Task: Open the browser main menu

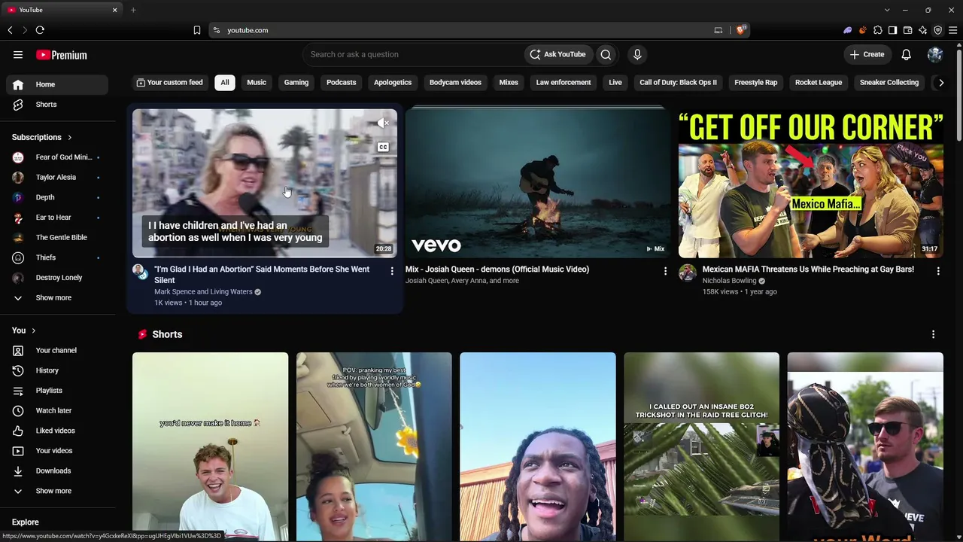Action: pyautogui.click(x=953, y=30)
